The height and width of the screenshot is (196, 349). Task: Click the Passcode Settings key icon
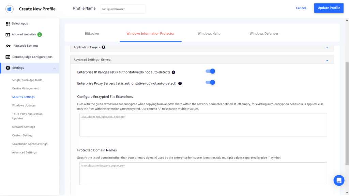(8, 46)
